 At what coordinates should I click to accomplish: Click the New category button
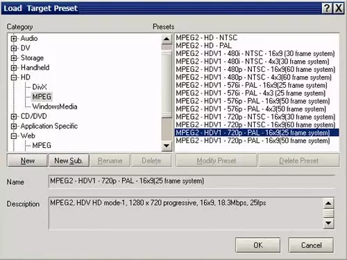(x=28, y=160)
